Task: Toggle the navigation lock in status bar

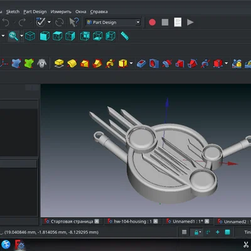Action: pos(196,232)
